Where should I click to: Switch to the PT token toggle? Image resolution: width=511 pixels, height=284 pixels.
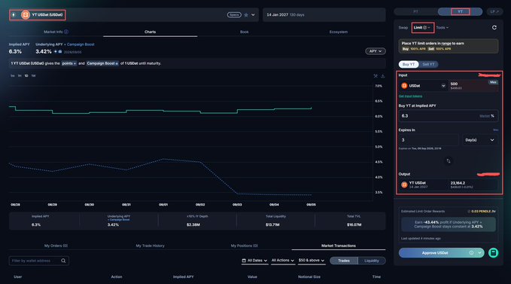coord(415,11)
